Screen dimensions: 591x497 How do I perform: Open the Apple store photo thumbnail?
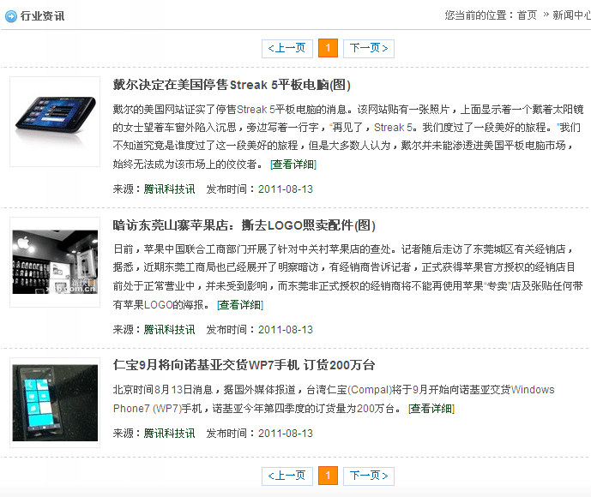(x=55, y=262)
